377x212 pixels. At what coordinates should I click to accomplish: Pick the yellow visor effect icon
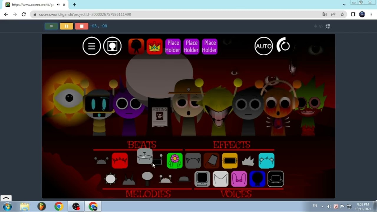pos(230,161)
